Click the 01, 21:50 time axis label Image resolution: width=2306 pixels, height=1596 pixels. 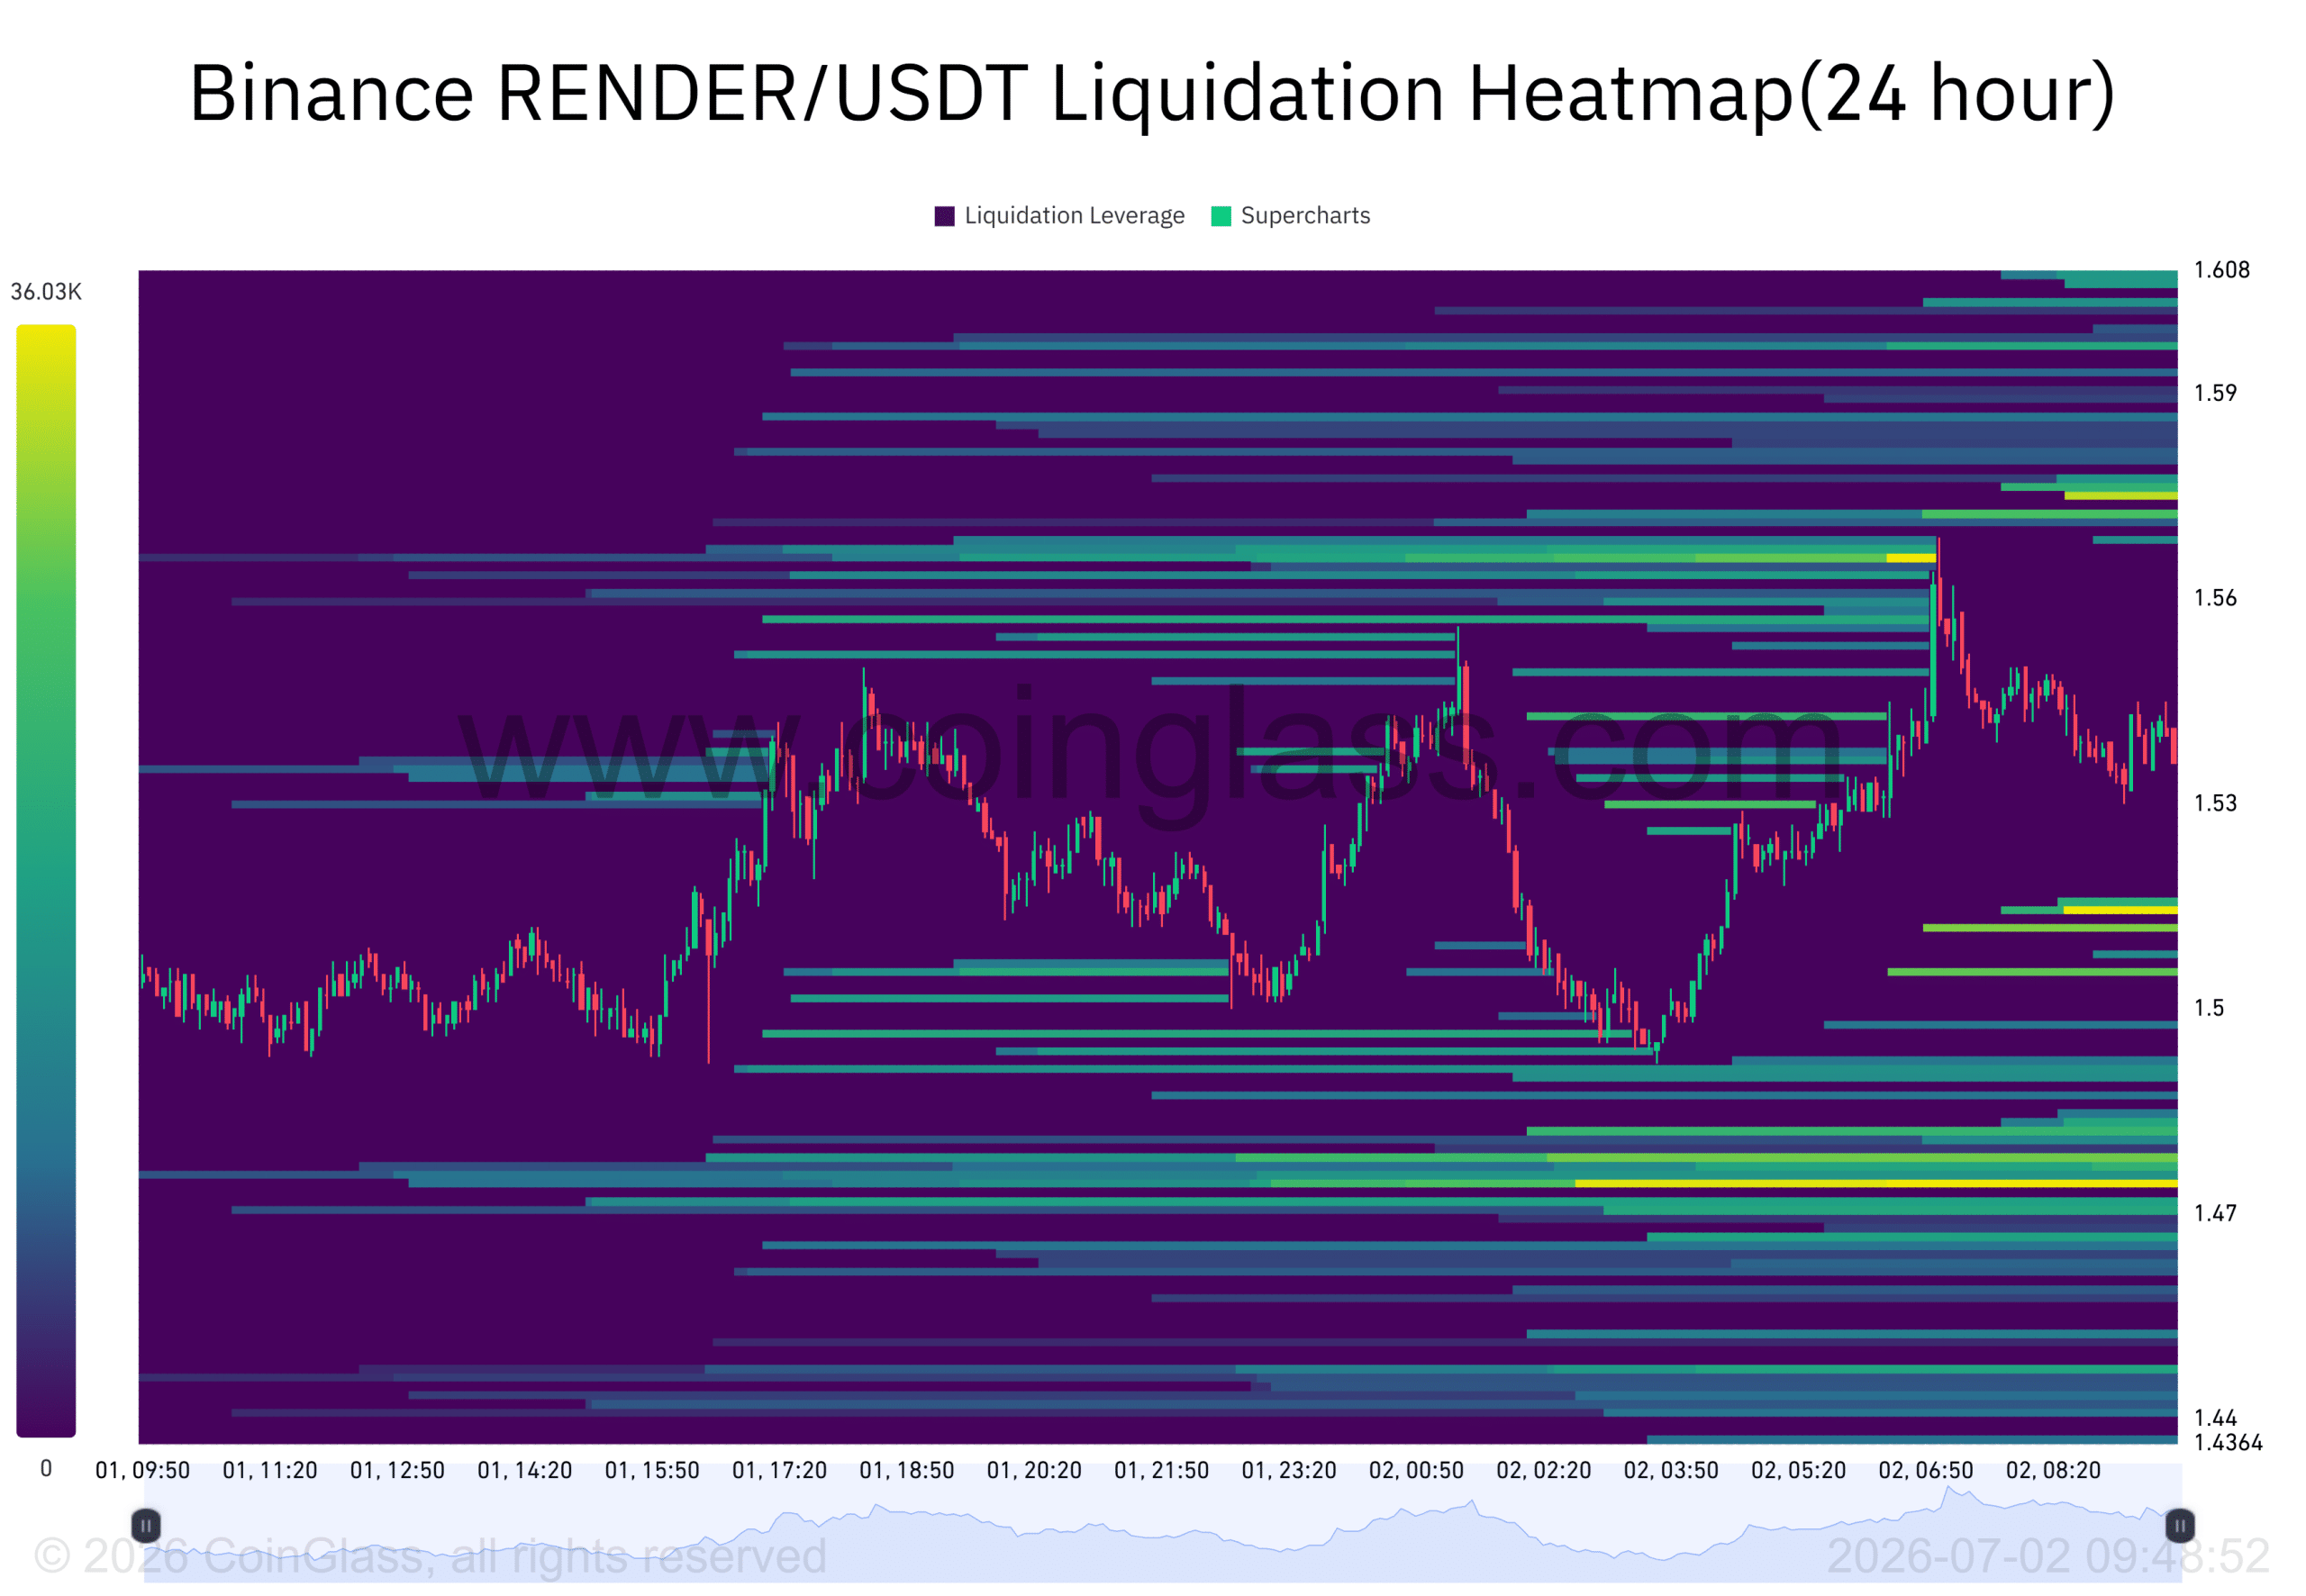pyautogui.click(x=1162, y=1471)
